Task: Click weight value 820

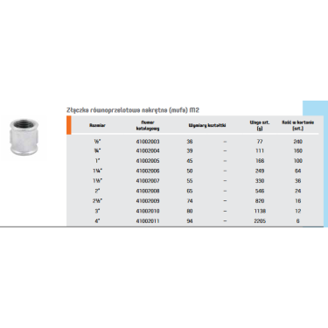Action: 260,201
